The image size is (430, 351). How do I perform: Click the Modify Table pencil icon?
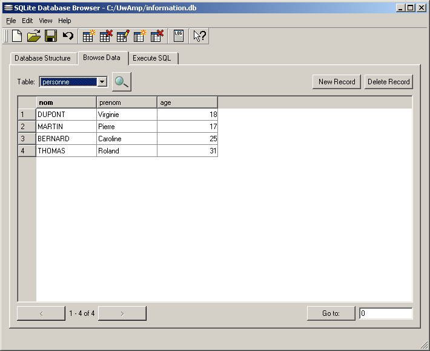[123, 36]
